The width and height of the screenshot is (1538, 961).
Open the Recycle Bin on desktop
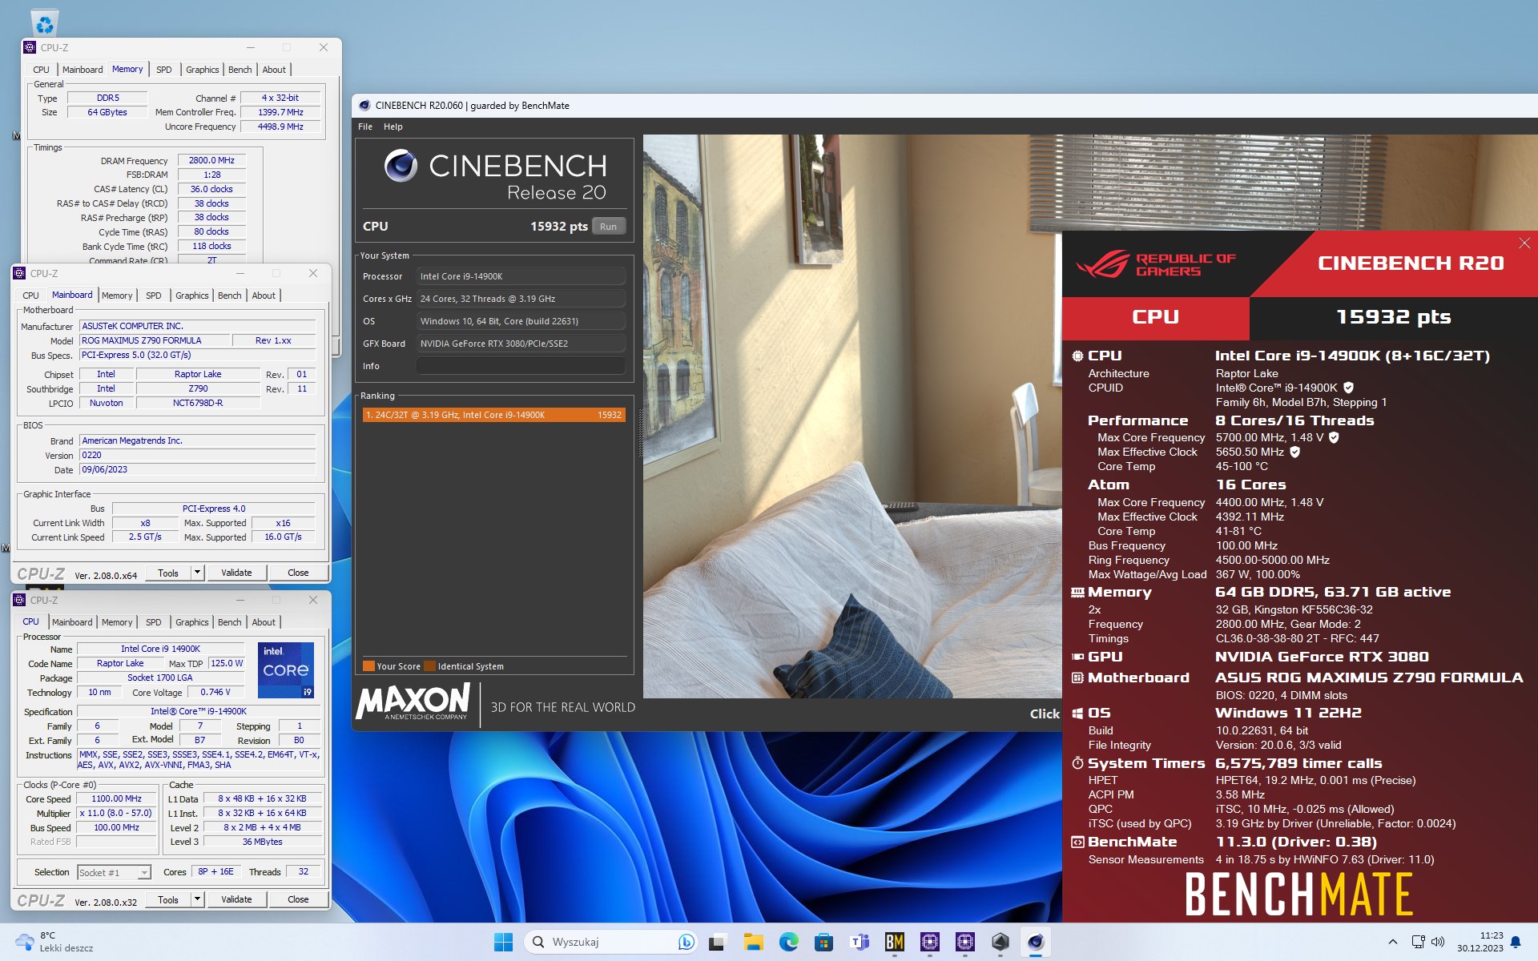(45, 22)
